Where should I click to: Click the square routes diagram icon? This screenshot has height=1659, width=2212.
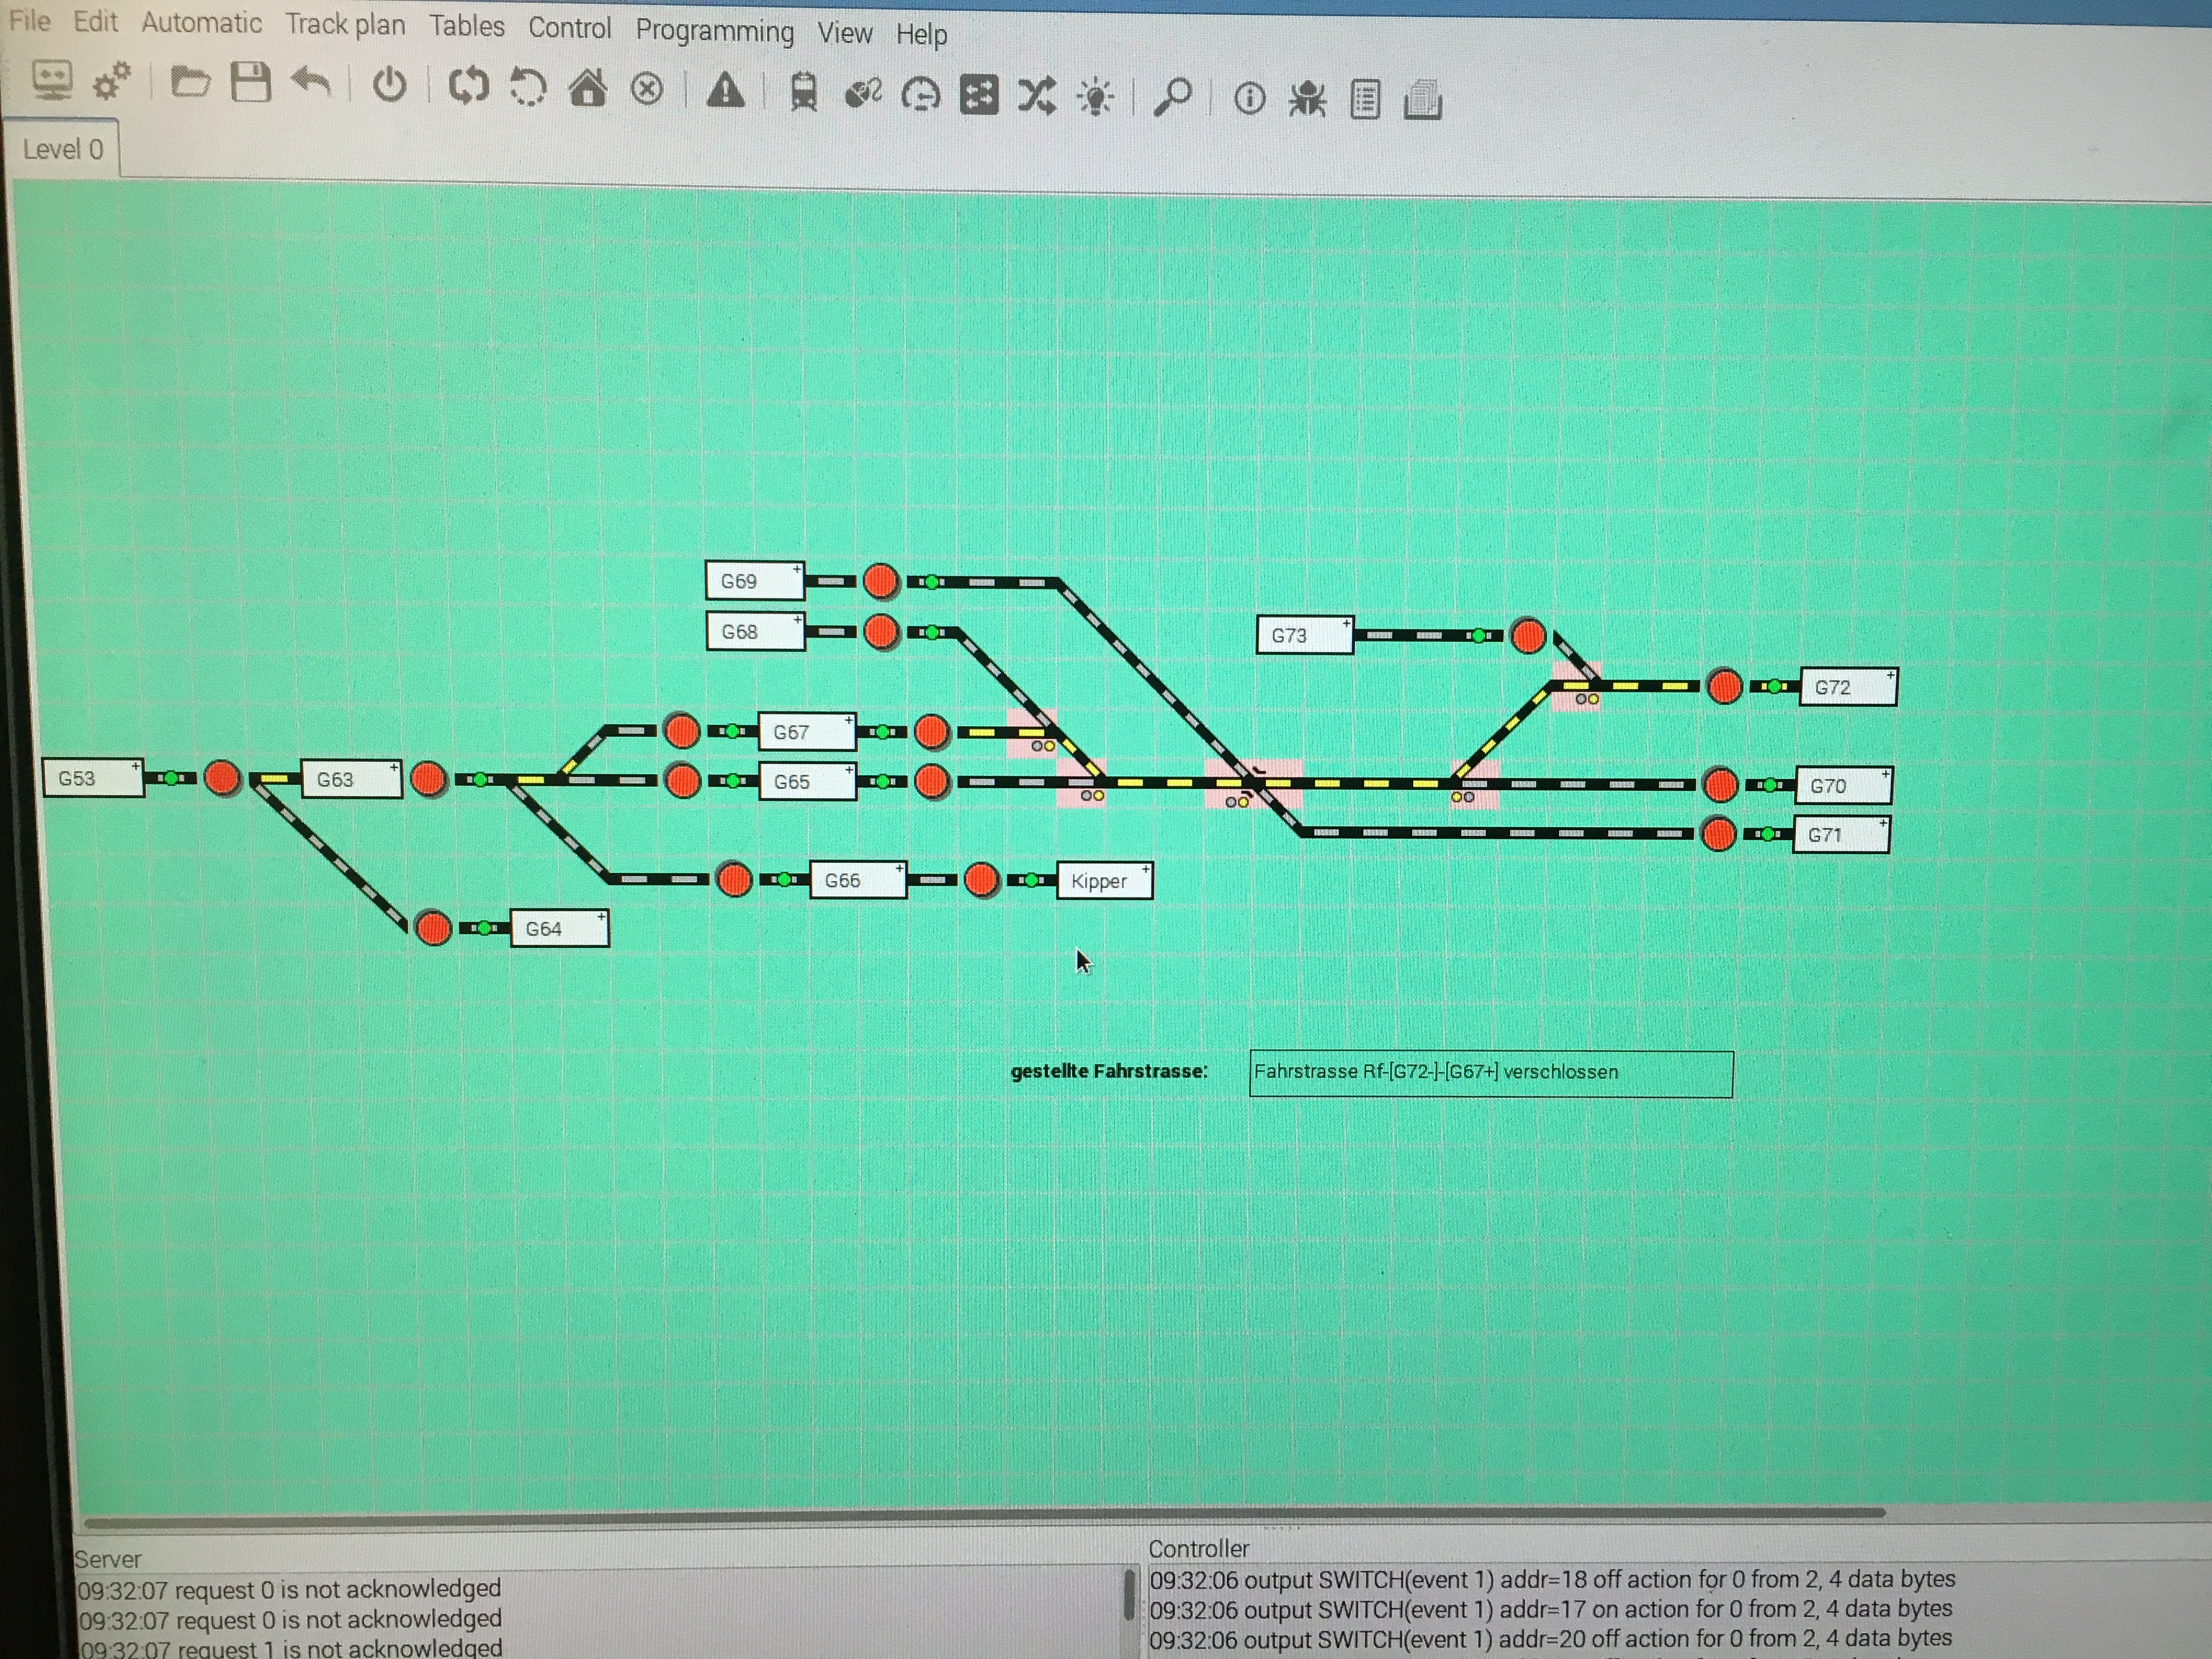coord(978,96)
